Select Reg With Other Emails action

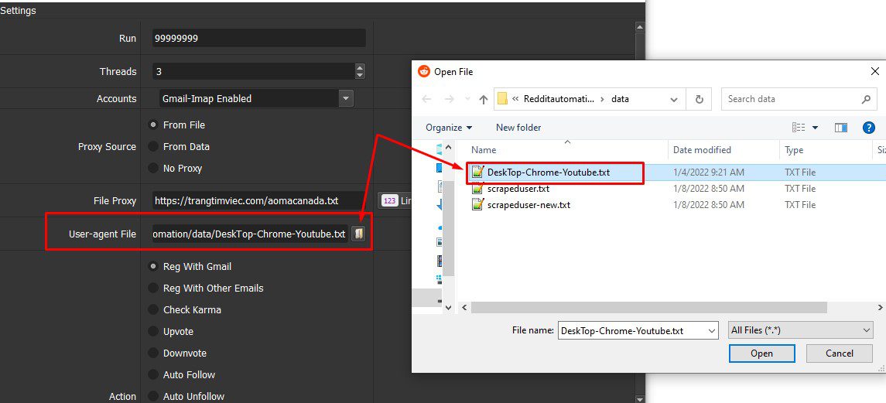click(152, 288)
